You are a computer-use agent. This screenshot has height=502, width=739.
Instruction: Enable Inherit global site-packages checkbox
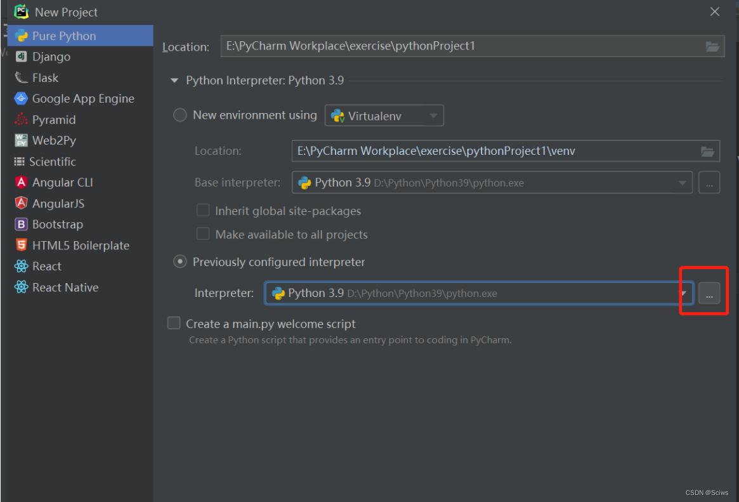pyautogui.click(x=202, y=210)
